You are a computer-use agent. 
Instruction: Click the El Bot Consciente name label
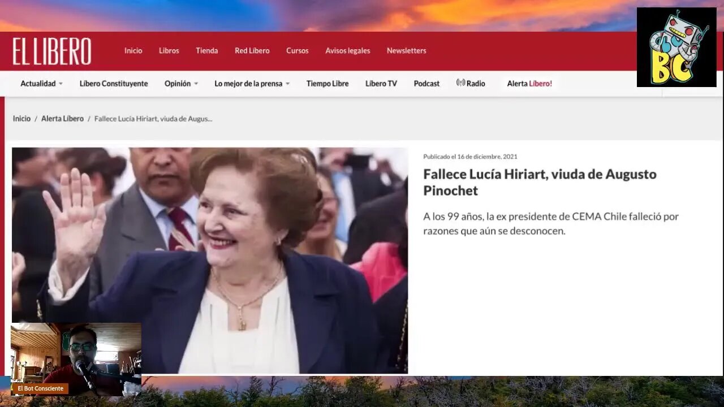(x=40, y=388)
